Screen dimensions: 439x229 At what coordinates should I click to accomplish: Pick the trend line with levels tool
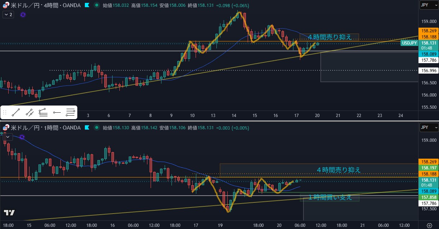[x=29, y=113]
